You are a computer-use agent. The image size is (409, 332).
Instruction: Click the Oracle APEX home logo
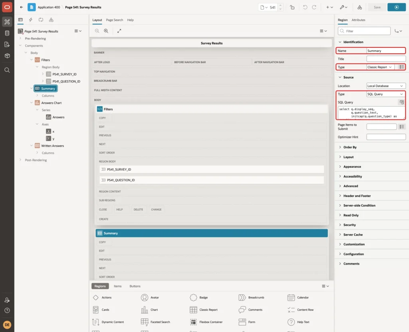(7, 7)
